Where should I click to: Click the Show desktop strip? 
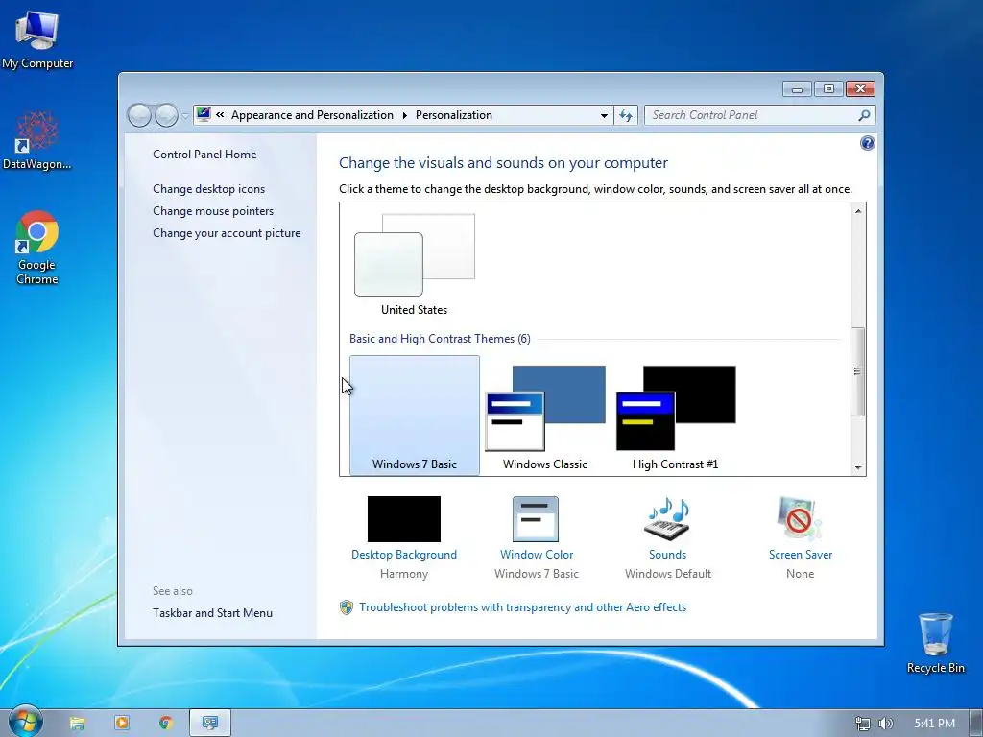[976, 724]
